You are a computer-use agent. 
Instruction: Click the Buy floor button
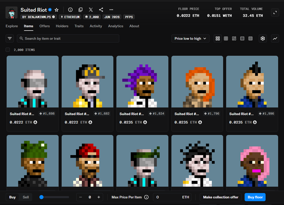pos(255,197)
